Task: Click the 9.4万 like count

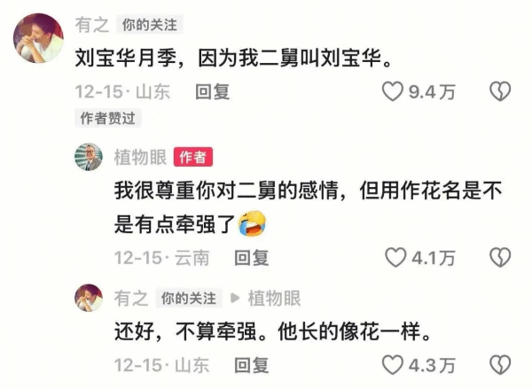Action: click(432, 92)
